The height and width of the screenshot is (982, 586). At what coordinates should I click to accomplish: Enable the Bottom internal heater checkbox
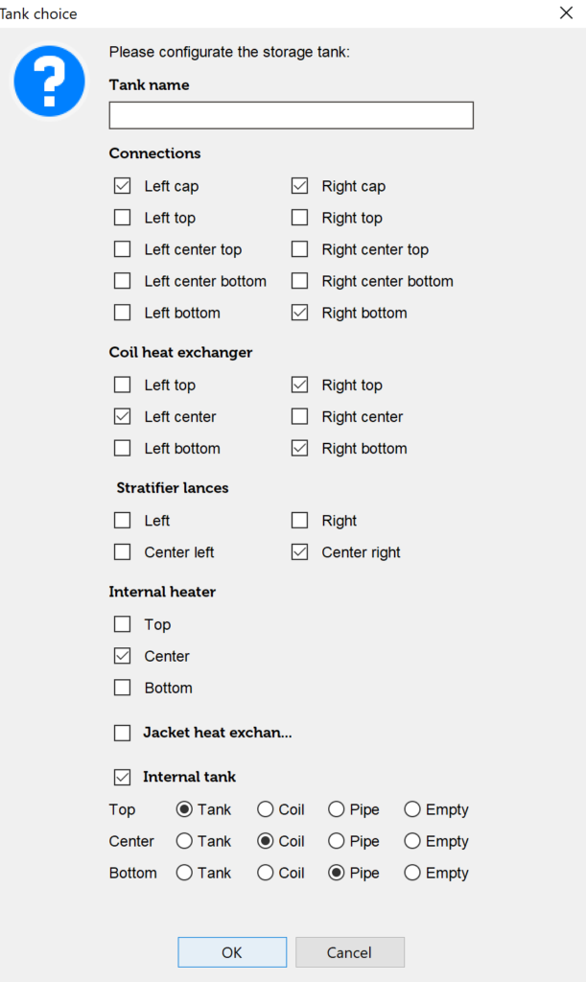tap(123, 688)
